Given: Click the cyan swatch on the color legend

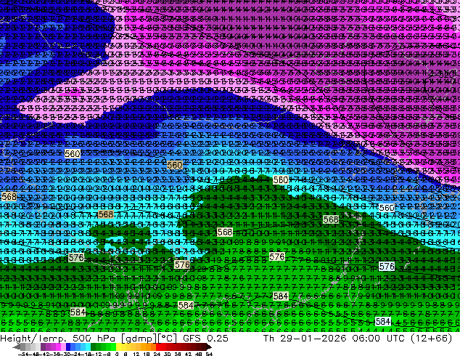Looking at the screenshot, I should point(88,347).
